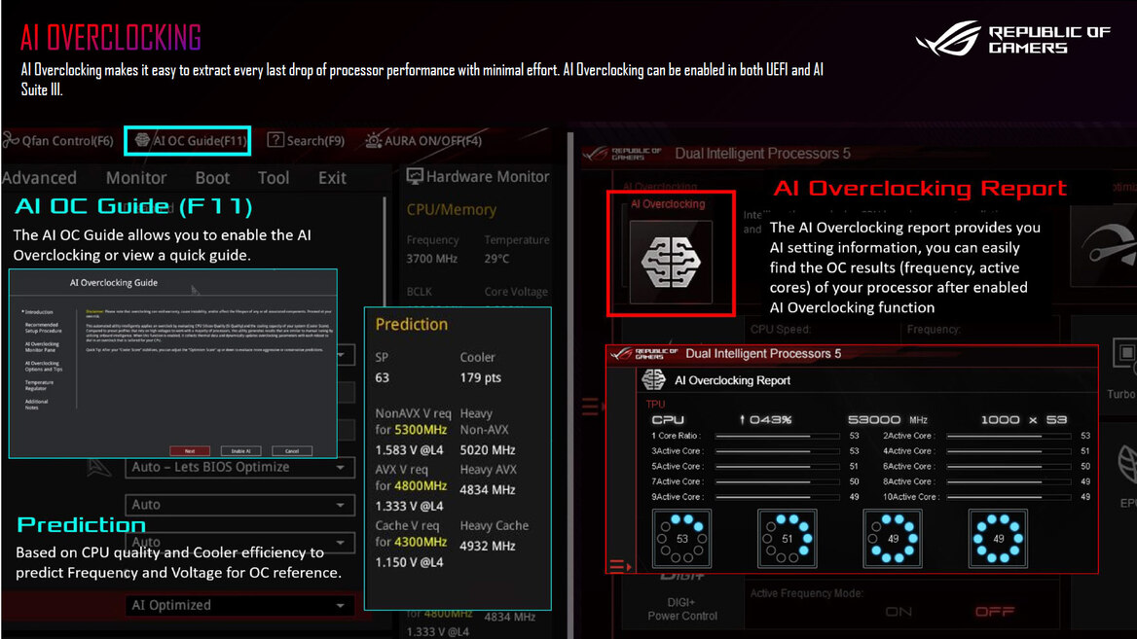Viewport: 1137px width, 639px height.
Task: Click the voltage 1.583 V @L4
Action: [409, 450]
